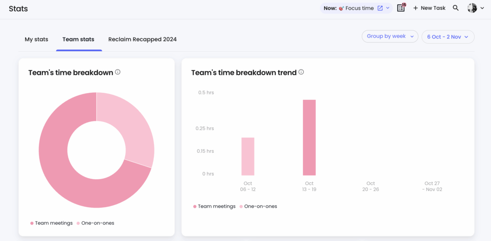The image size is (491, 241).
Task: Expand the 6 Oct - 2 Nov date range
Action: (x=448, y=37)
